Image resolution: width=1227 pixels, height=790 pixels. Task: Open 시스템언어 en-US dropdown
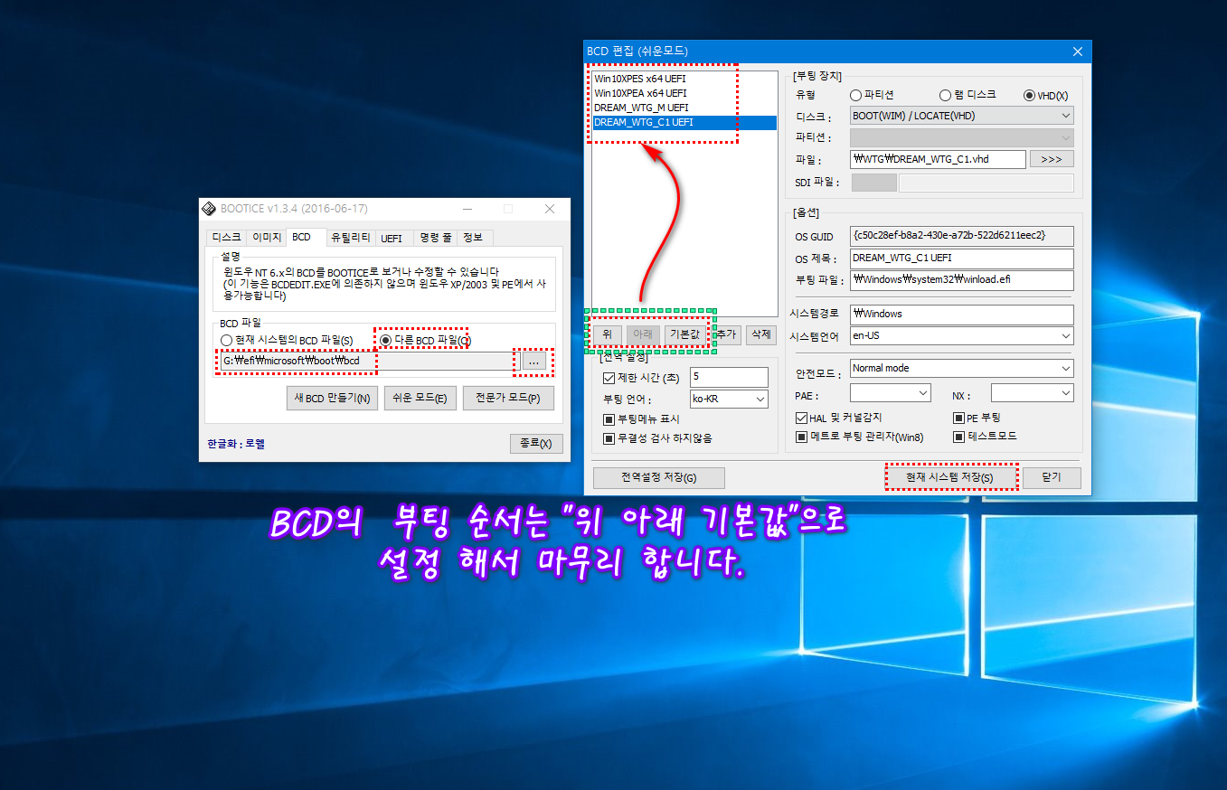coord(962,335)
